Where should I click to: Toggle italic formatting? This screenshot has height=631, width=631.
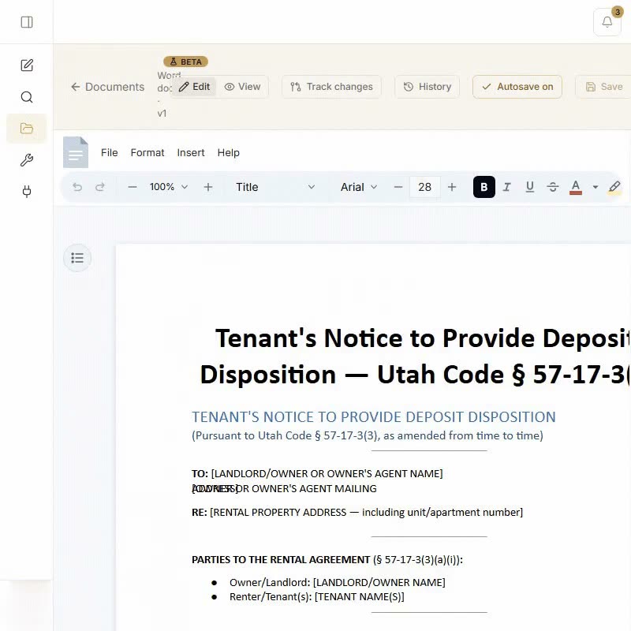coord(507,187)
